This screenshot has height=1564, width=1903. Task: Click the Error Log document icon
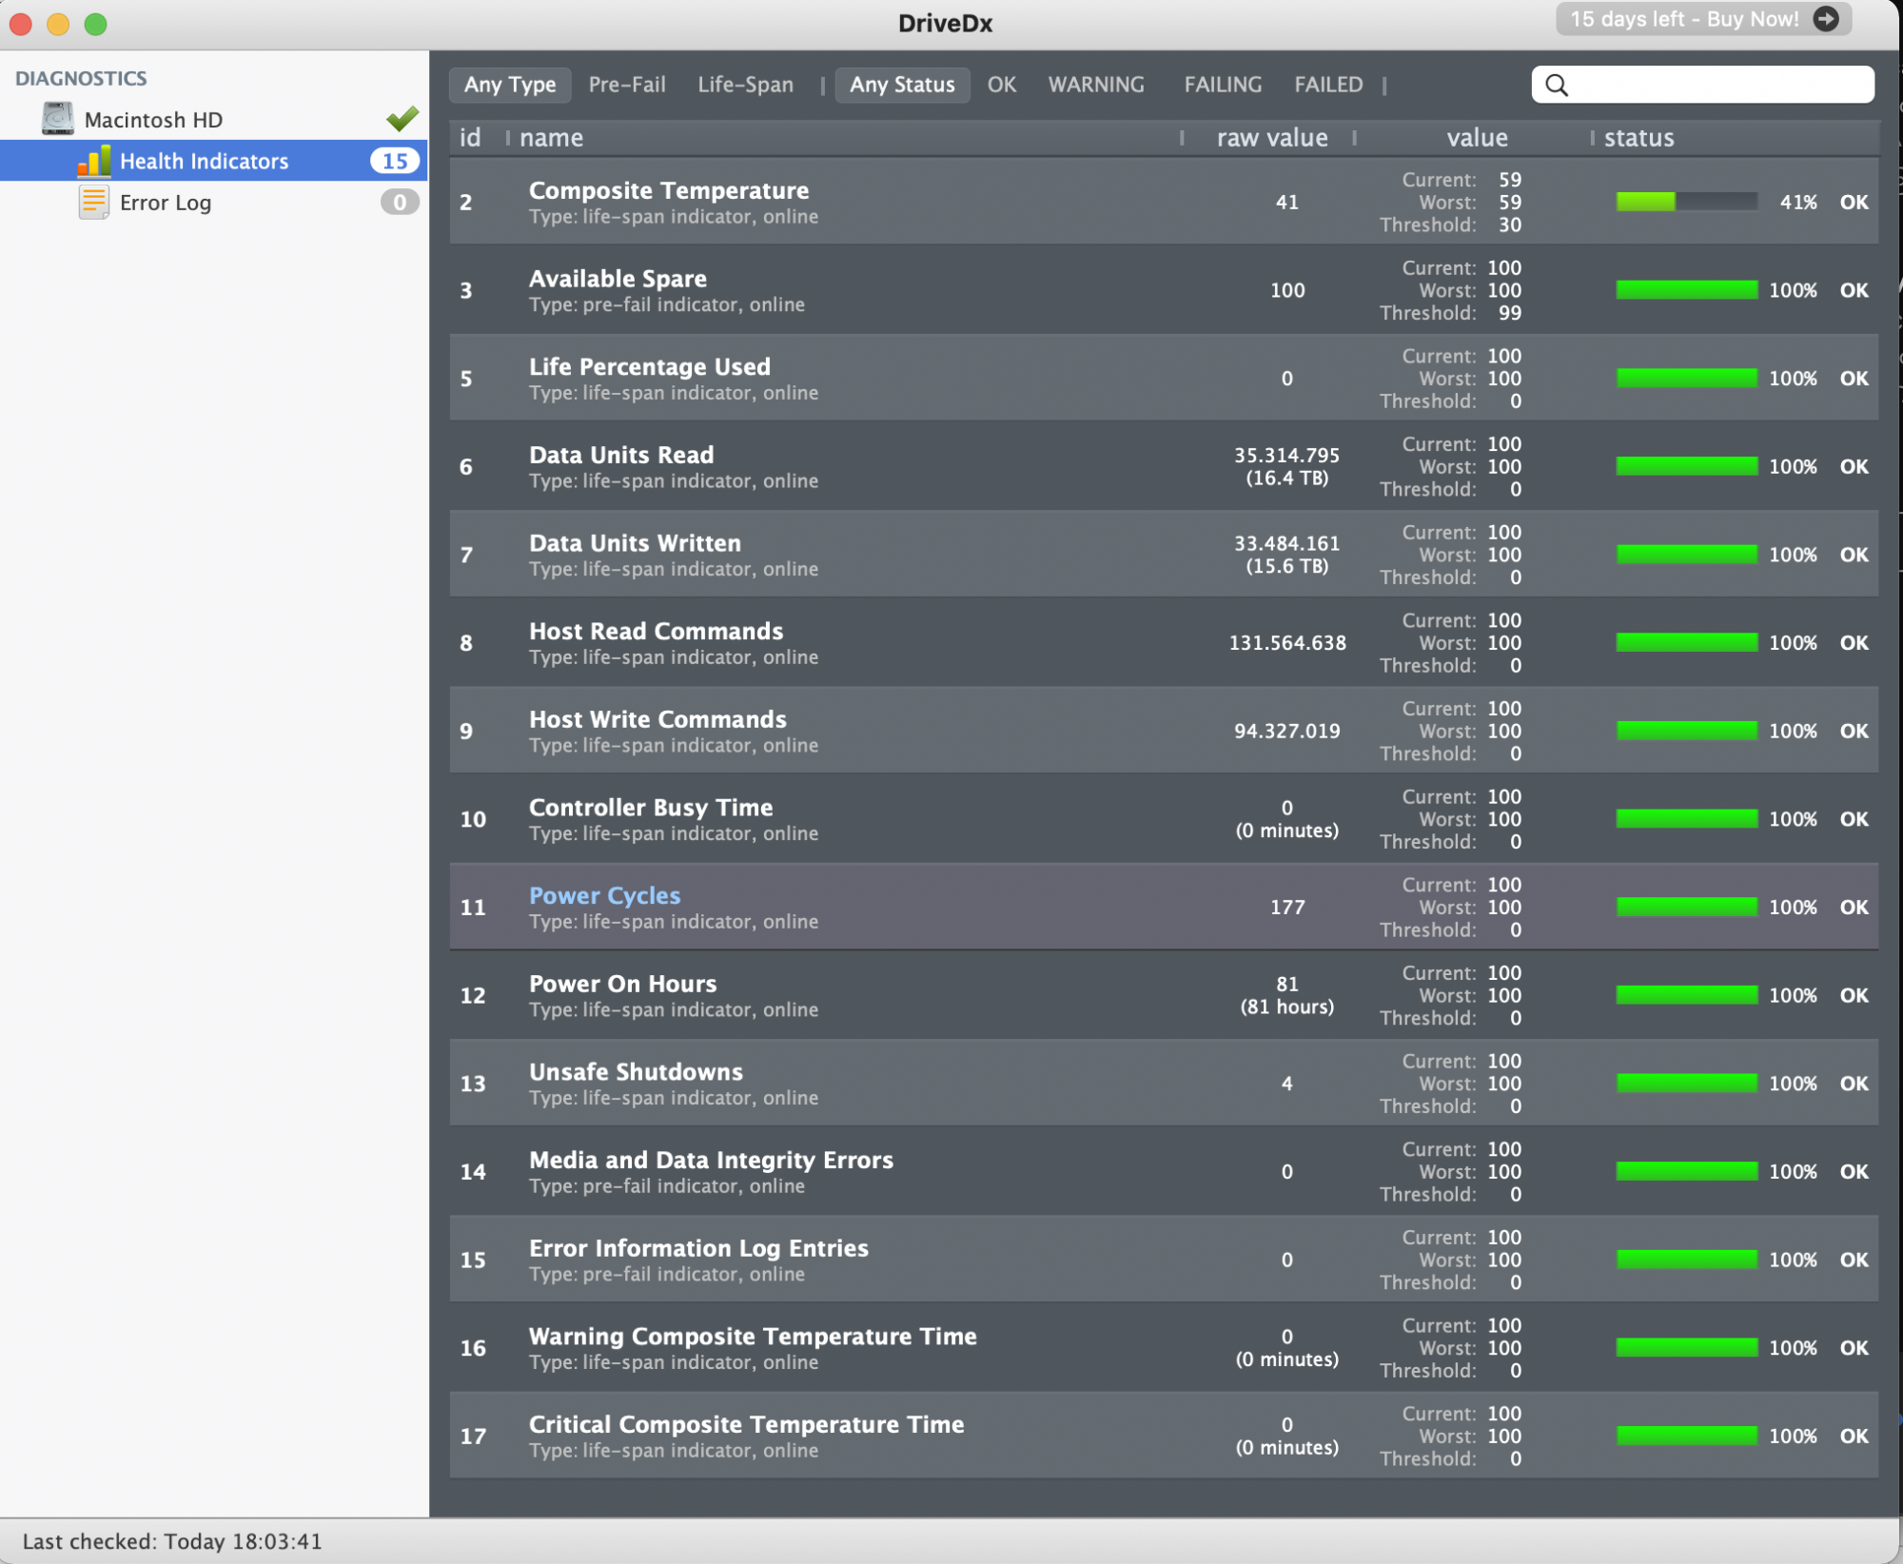[93, 202]
